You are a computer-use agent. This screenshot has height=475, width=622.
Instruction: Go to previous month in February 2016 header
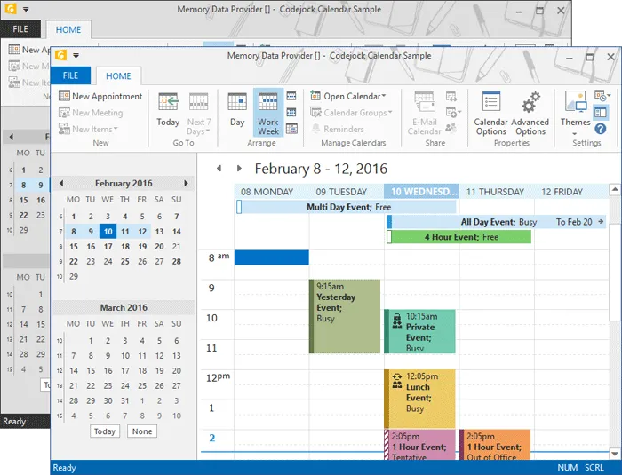pyautogui.click(x=61, y=183)
